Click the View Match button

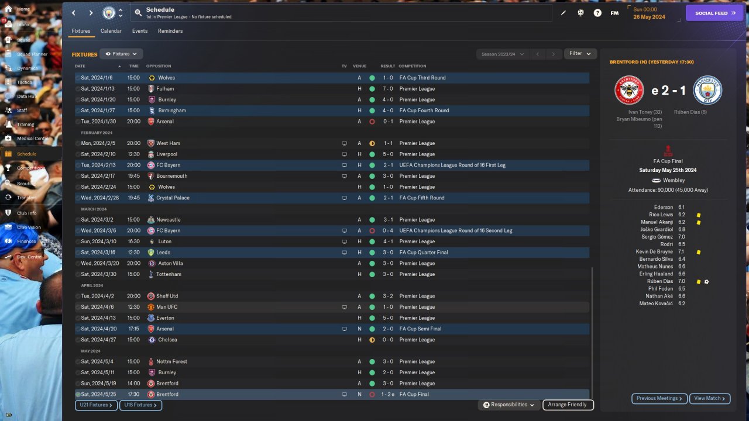[x=710, y=399]
